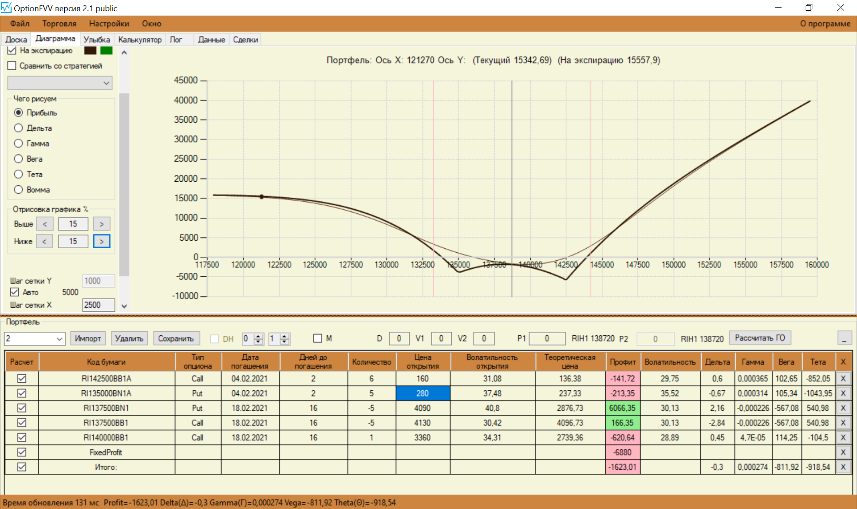Click increase arrow next to Ниже value
Screen dimensions: 857x509
click(102, 242)
